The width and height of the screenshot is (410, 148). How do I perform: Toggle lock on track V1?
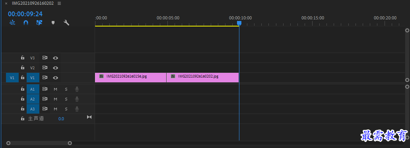click(x=23, y=78)
